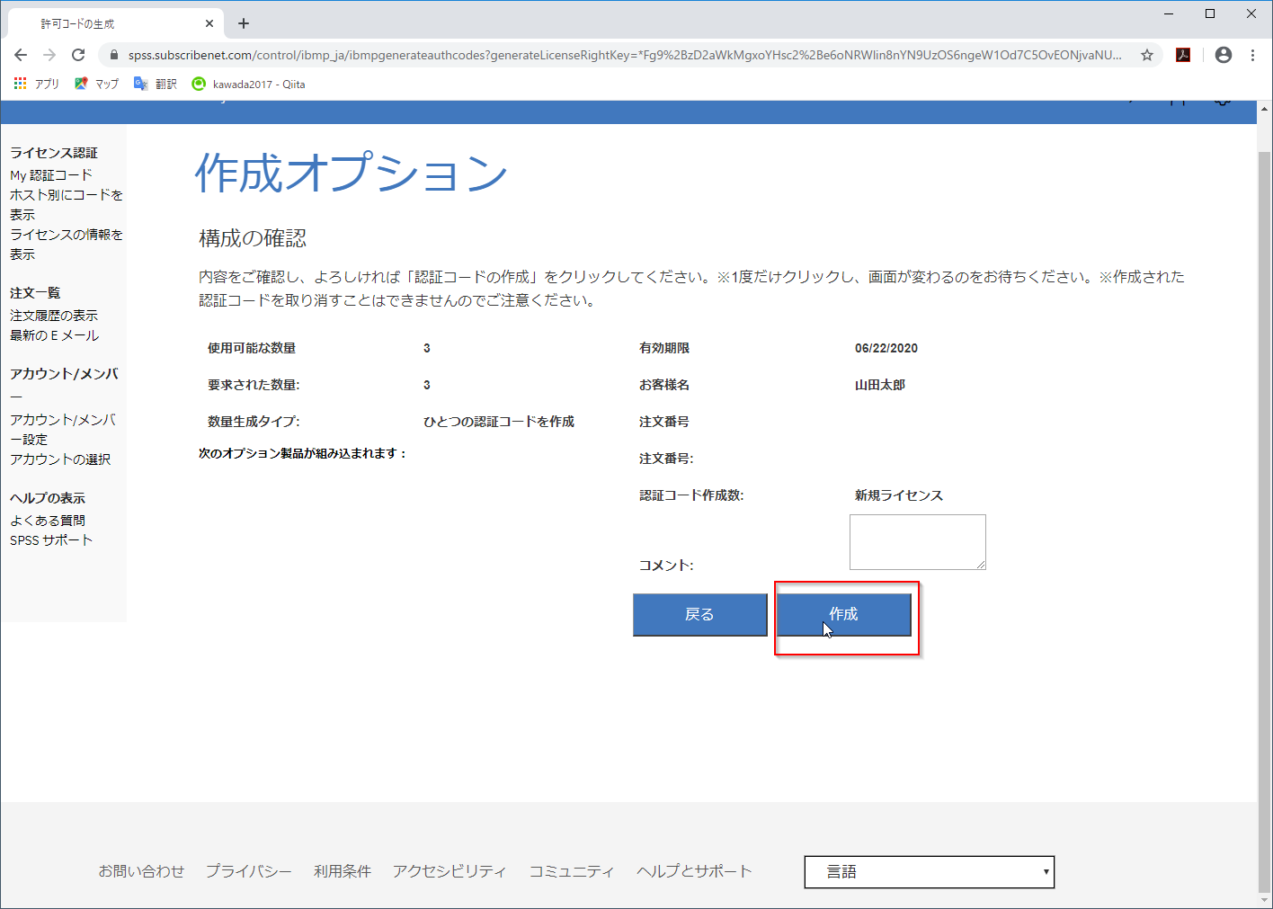Bookmark this page with the star icon
The height and width of the screenshot is (909, 1273).
(x=1147, y=55)
